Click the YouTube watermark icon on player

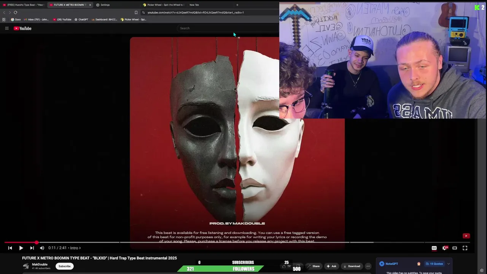(x=466, y=236)
